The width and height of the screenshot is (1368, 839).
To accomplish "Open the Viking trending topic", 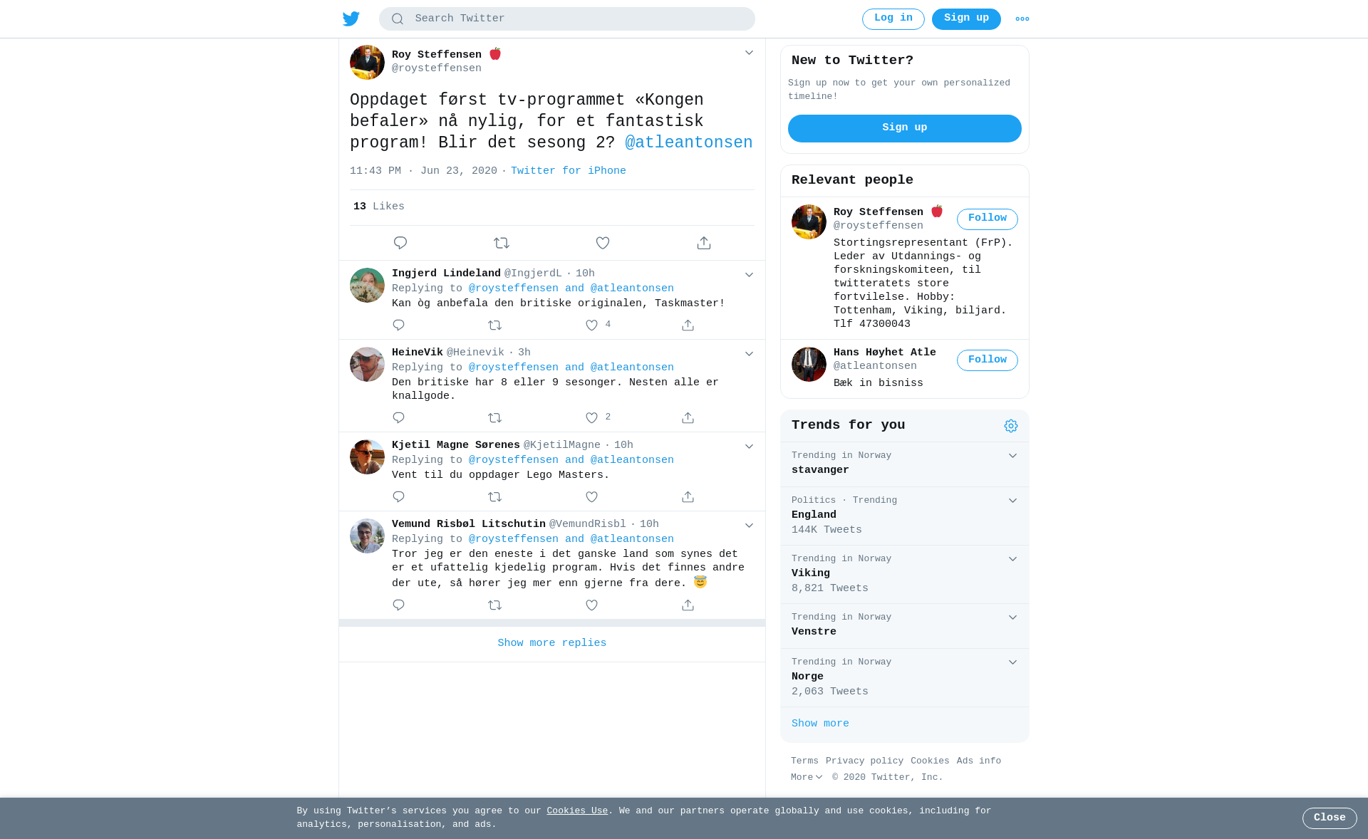I will tap(905, 574).
